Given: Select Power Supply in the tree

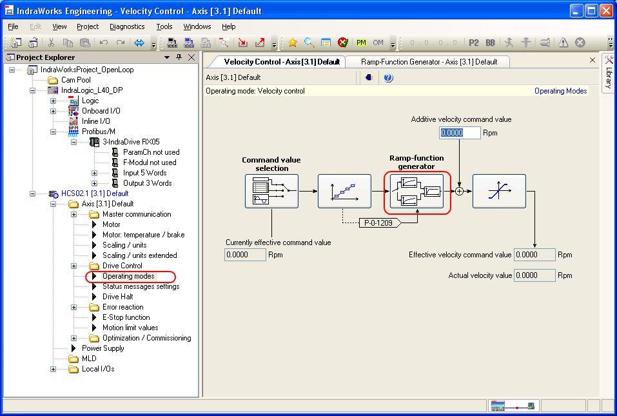Looking at the screenshot, I should (103, 348).
